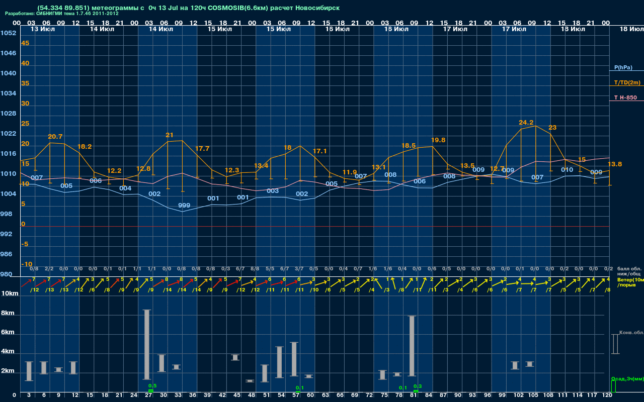Click the 17.1 temperature label

tap(320, 151)
